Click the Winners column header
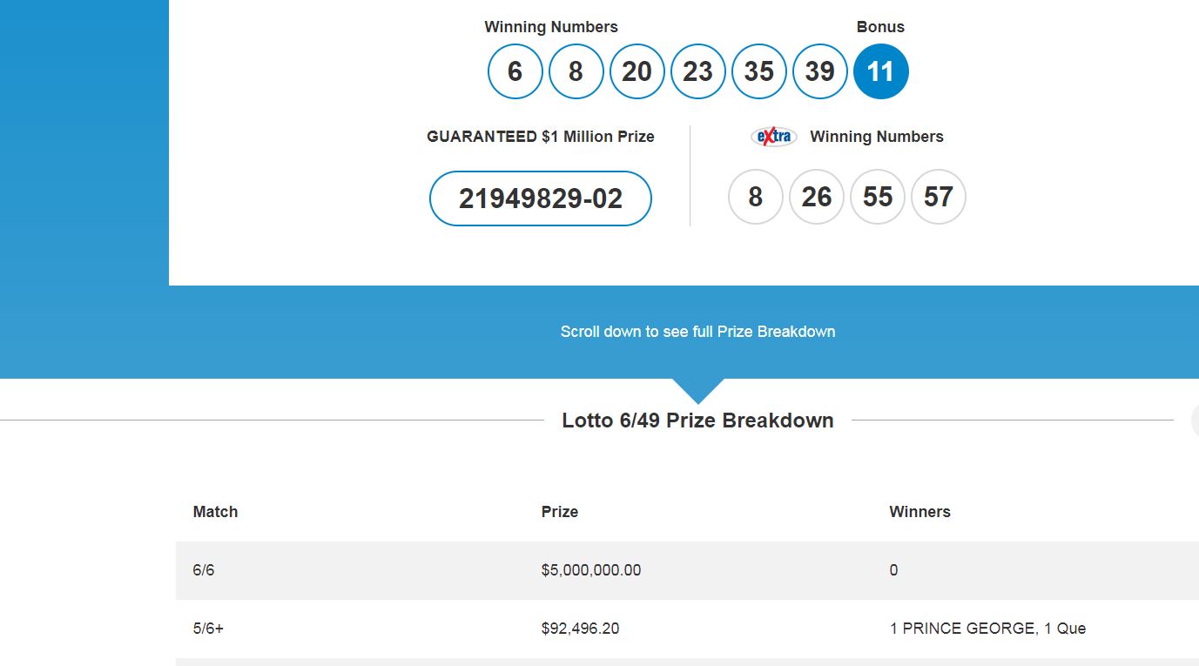 pos(919,512)
